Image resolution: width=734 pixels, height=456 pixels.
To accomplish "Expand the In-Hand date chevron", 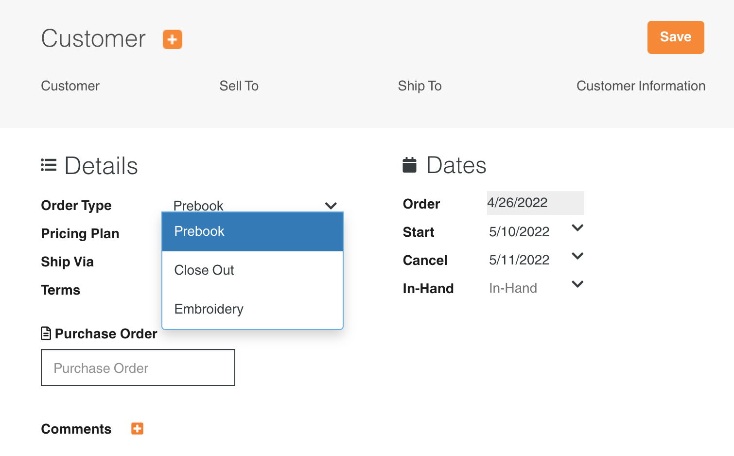I will pos(577,284).
